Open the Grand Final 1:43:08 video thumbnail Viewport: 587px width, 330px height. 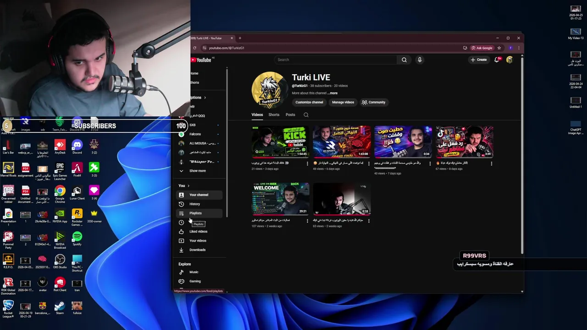coord(342,142)
